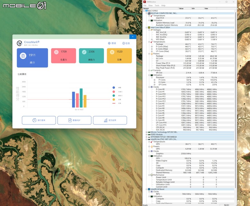
Task: Click the Max column header
Action: click(210, 8)
